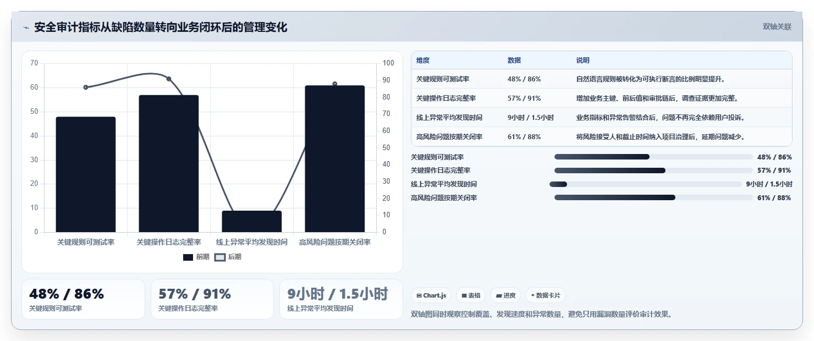Click the 关键操作日志完整率 bar in the chart
The width and height of the screenshot is (814, 341).
[169, 163]
